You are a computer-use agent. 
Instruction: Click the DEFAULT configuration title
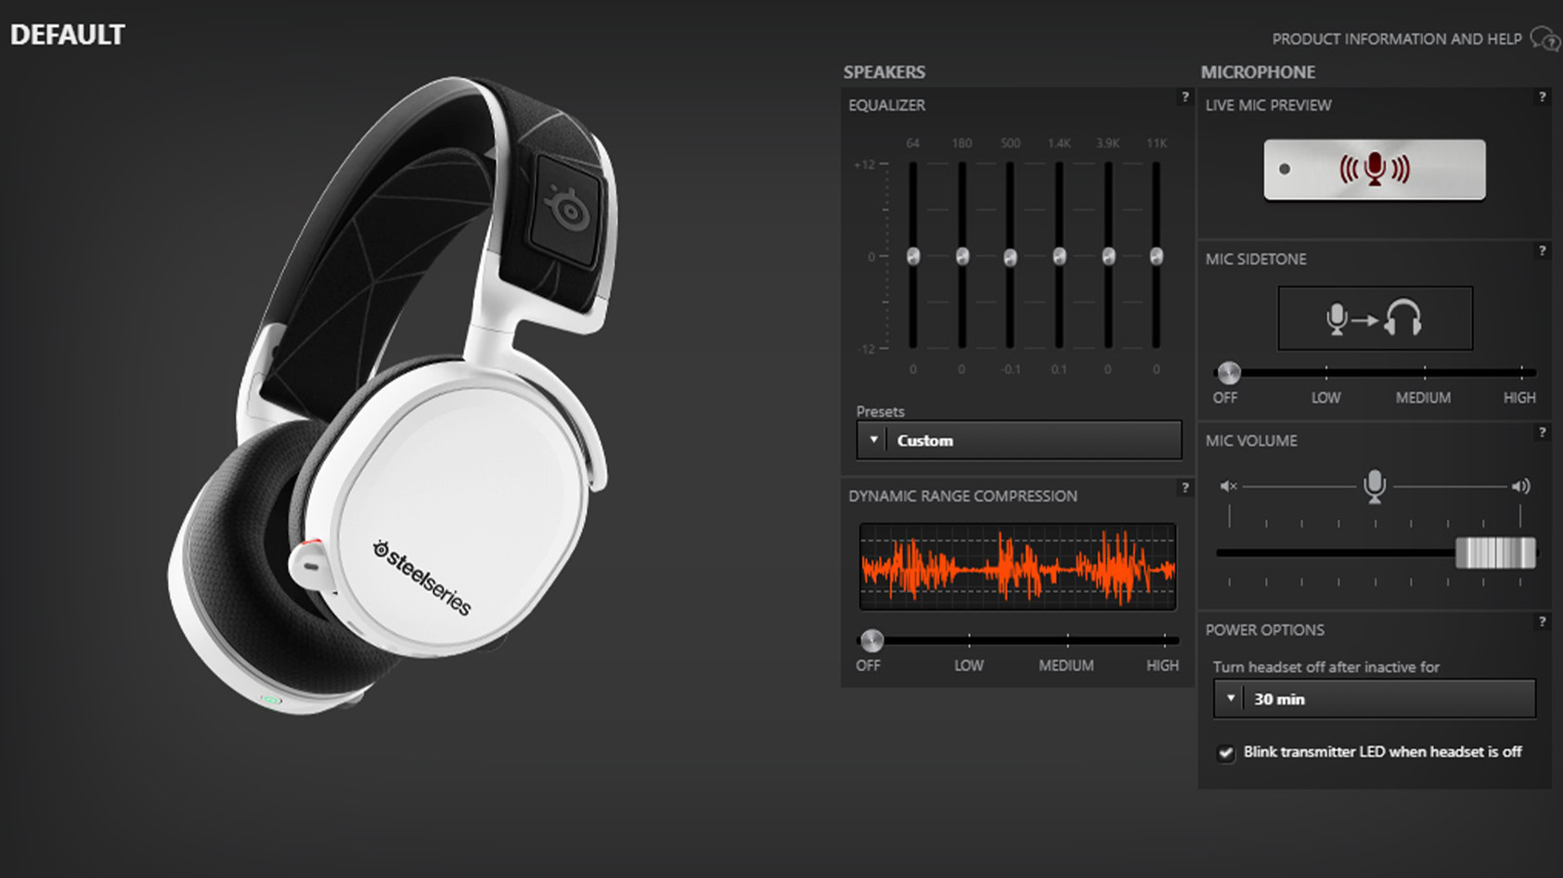pyautogui.click(x=68, y=35)
